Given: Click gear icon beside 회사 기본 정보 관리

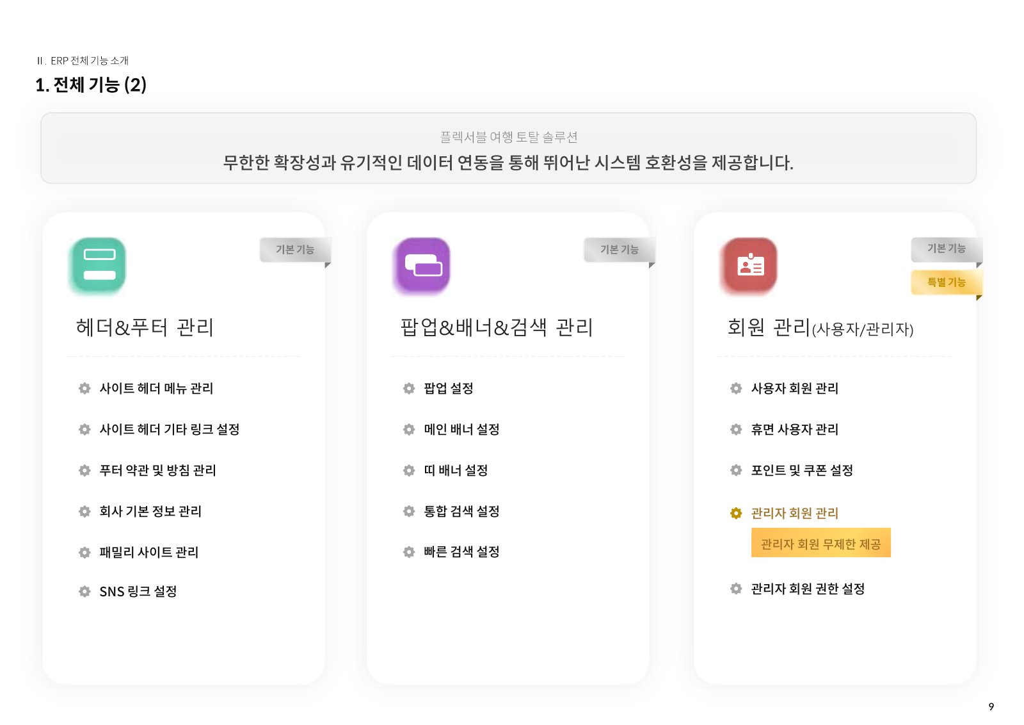Looking at the screenshot, I should [x=84, y=511].
